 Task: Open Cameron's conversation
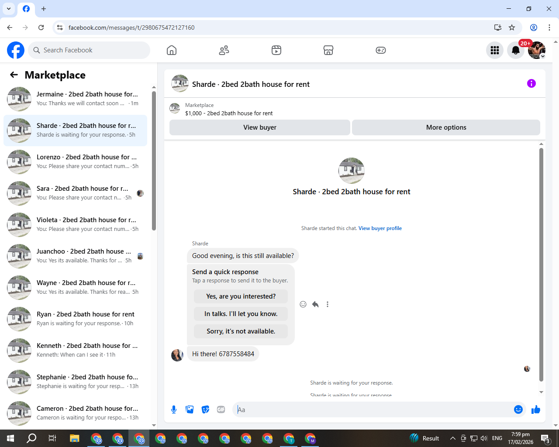pos(75,413)
